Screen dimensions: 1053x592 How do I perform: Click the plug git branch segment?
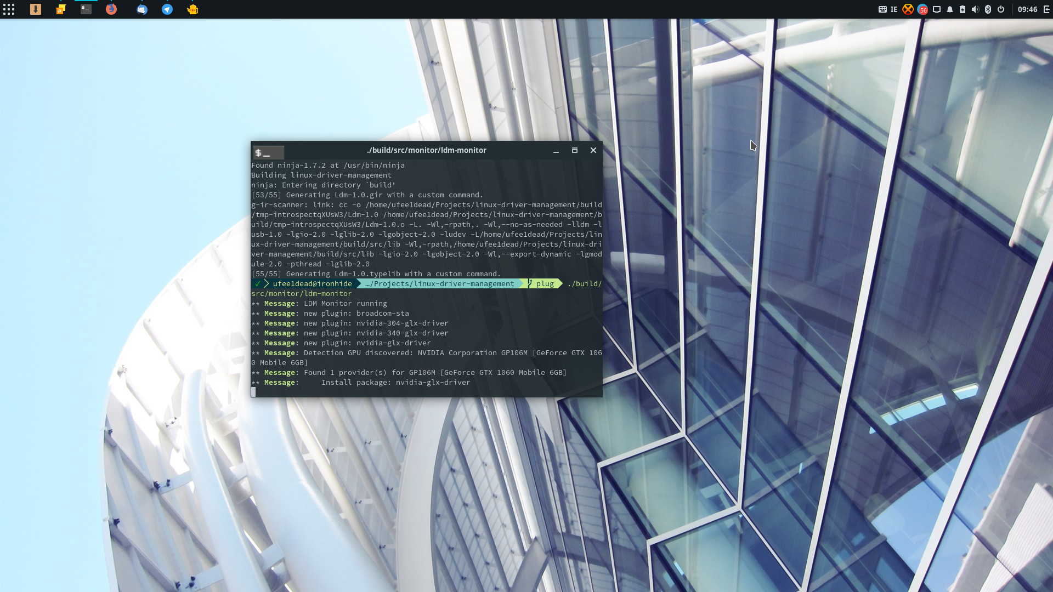point(545,283)
